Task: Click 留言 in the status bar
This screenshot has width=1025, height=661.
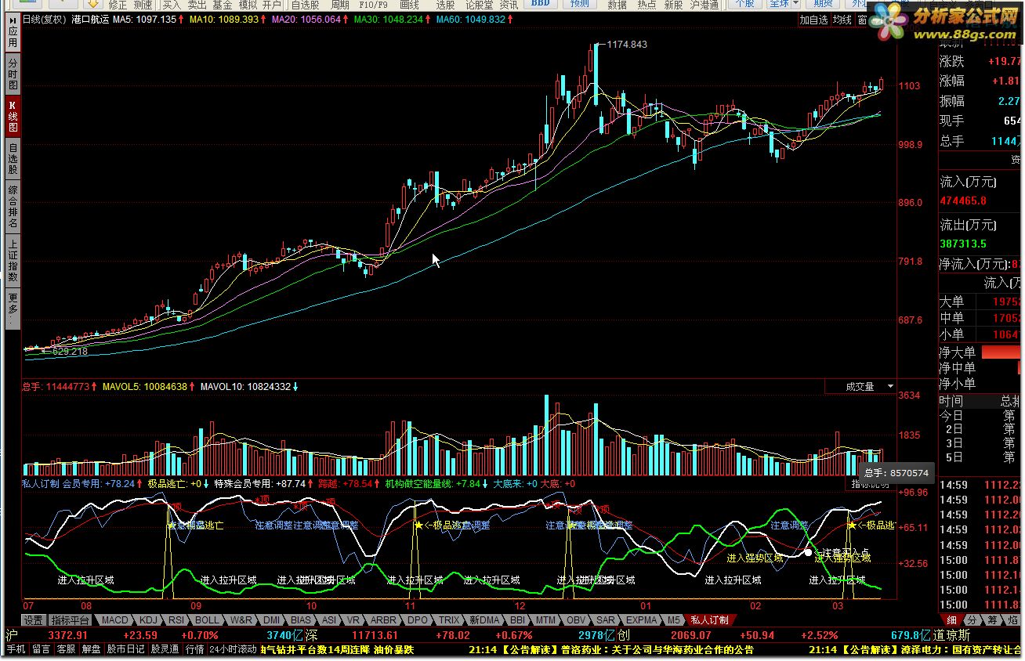Action: pyautogui.click(x=42, y=649)
